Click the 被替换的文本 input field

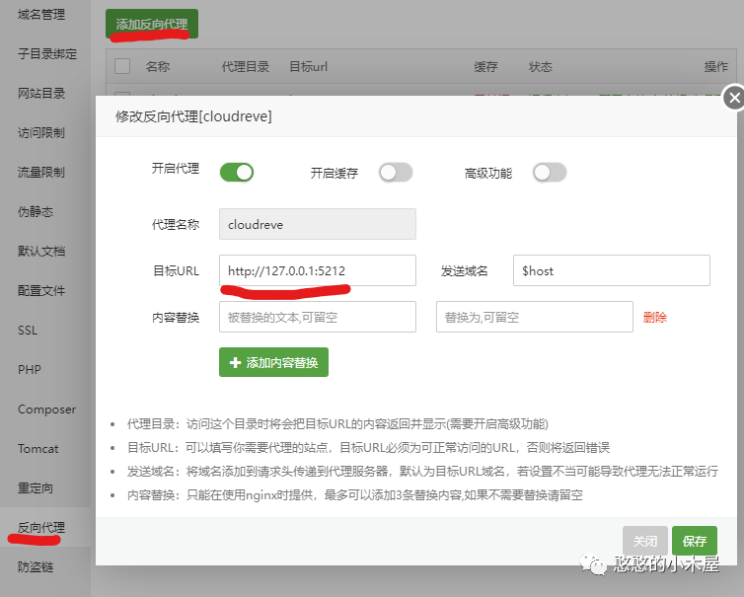pos(318,317)
